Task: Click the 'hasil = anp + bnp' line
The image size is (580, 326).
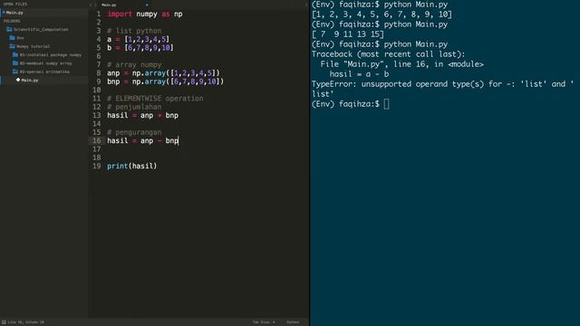Action: tap(143, 115)
